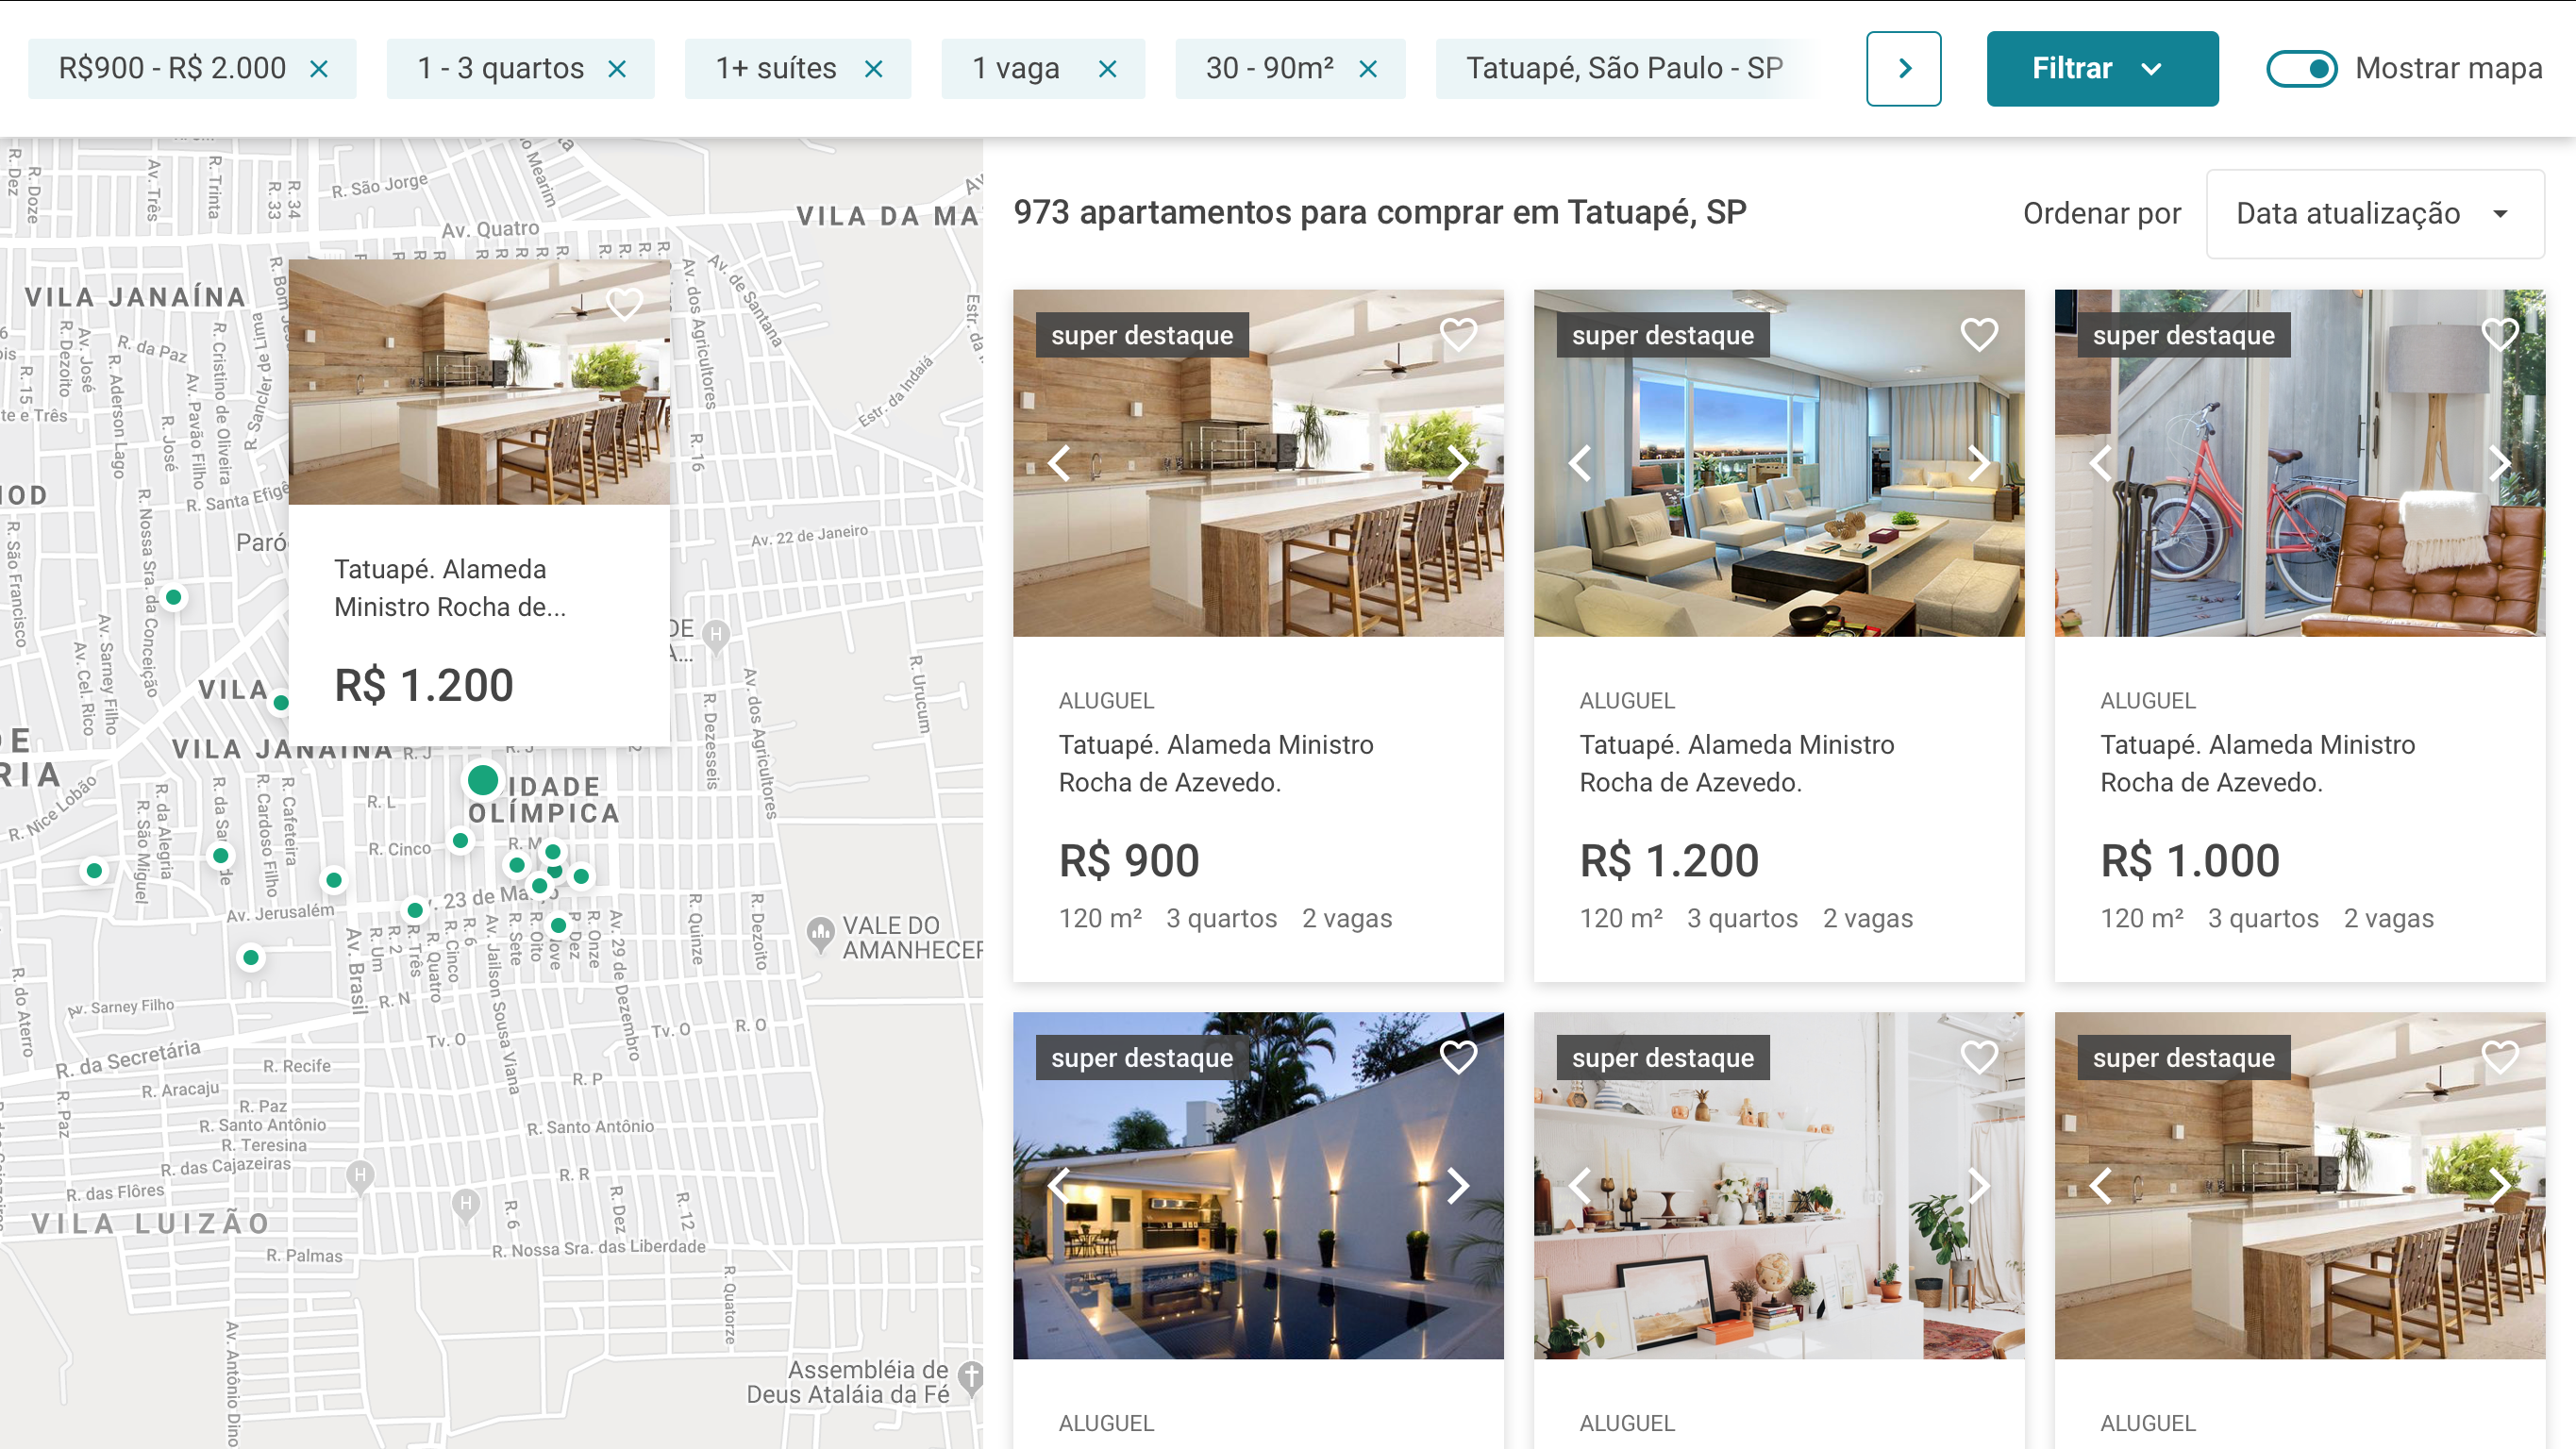Like the map popup listing's heart icon
Screen dimensions: 2576x1449
(625, 303)
